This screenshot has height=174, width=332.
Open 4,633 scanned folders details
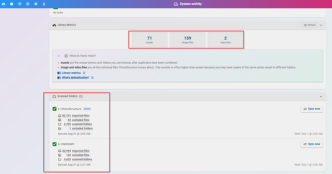point(78,160)
